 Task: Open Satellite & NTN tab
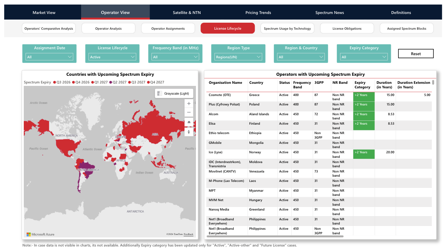coord(187,13)
